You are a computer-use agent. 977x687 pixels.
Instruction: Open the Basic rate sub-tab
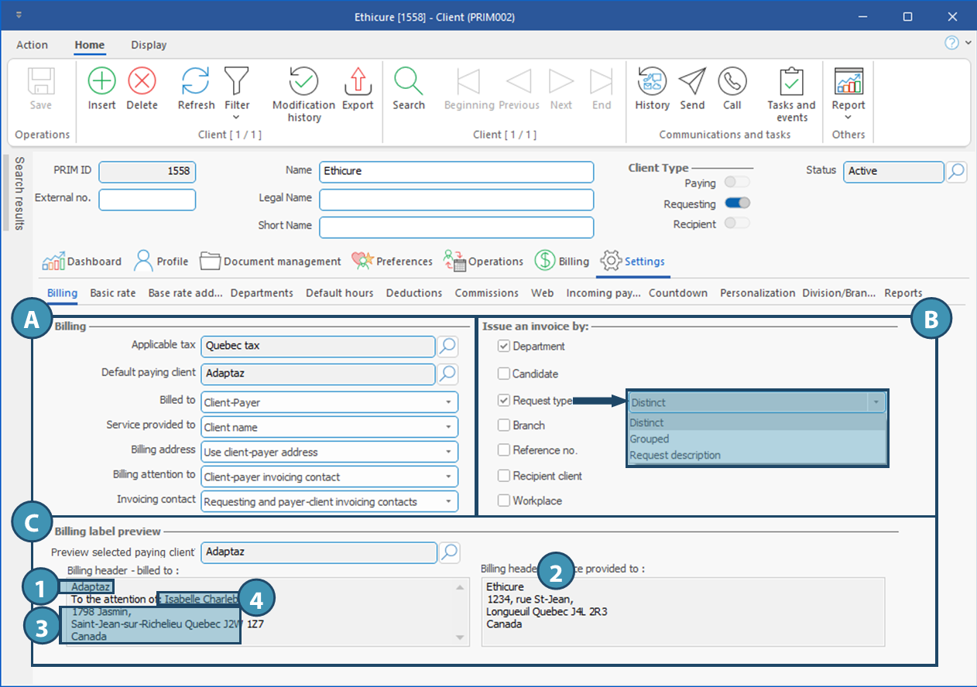(113, 293)
